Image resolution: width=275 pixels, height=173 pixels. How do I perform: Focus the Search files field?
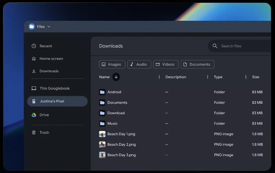coord(239,46)
